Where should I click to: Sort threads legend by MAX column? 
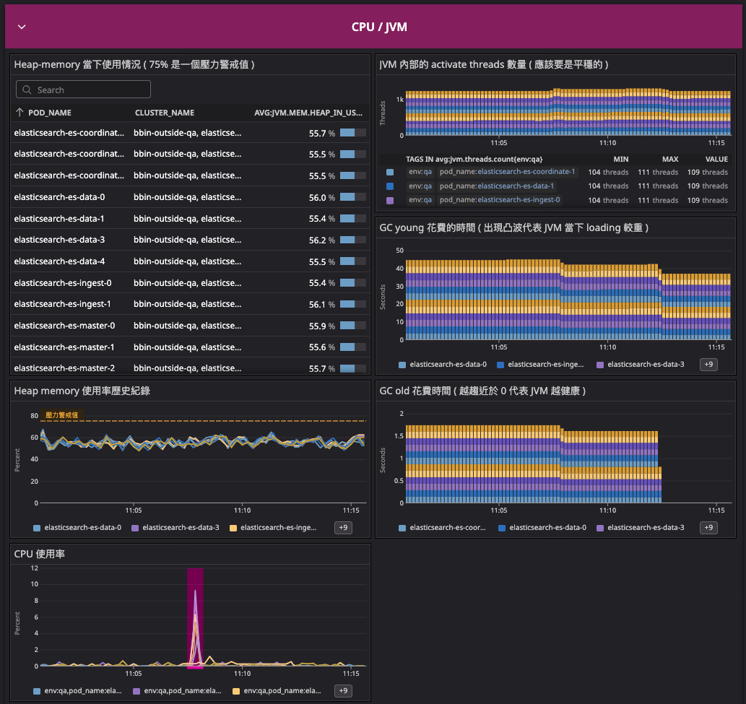click(669, 159)
